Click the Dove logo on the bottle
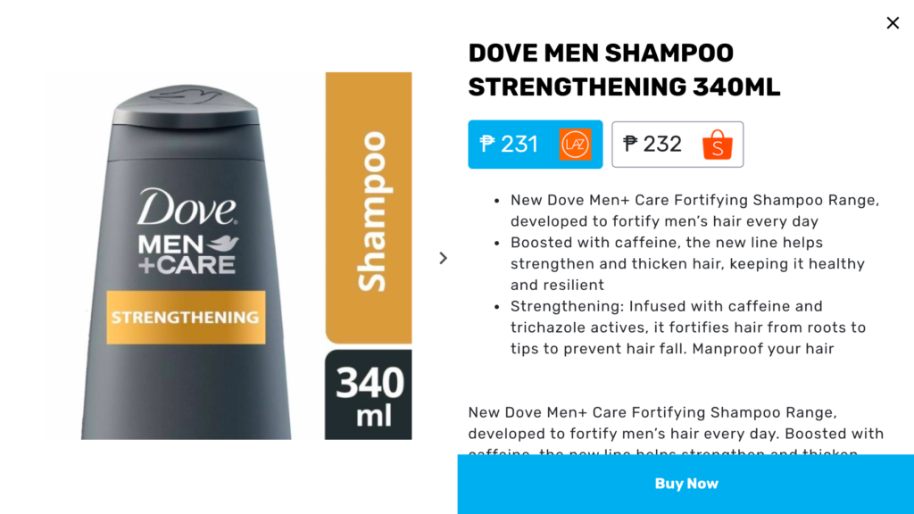Screen dimensions: 914x514 [x=187, y=206]
